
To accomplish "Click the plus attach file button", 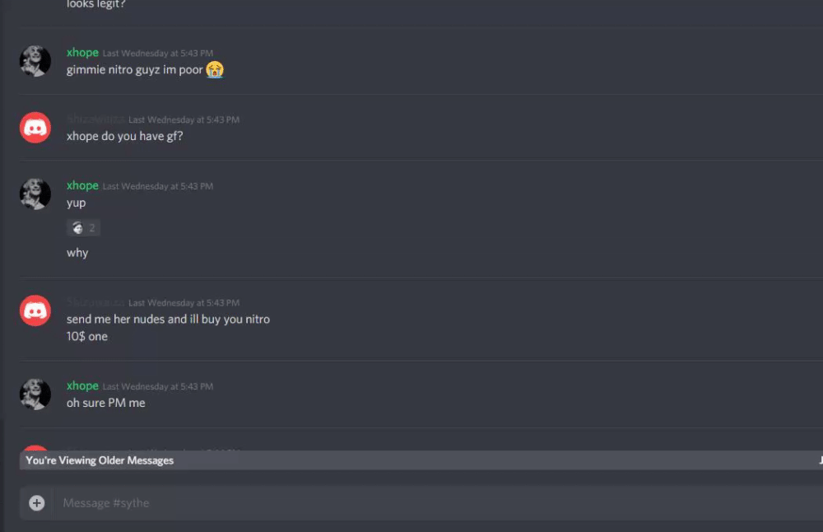I will tap(37, 503).
